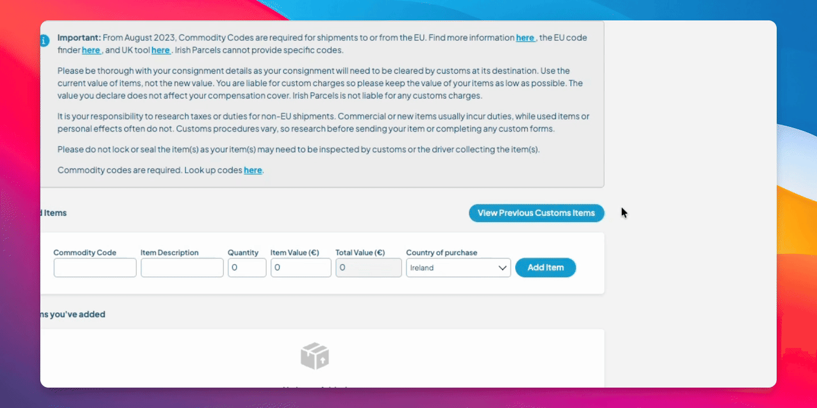Click the Item Value (€) field
This screenshot has height=408, width=817.
click(301, 267)
